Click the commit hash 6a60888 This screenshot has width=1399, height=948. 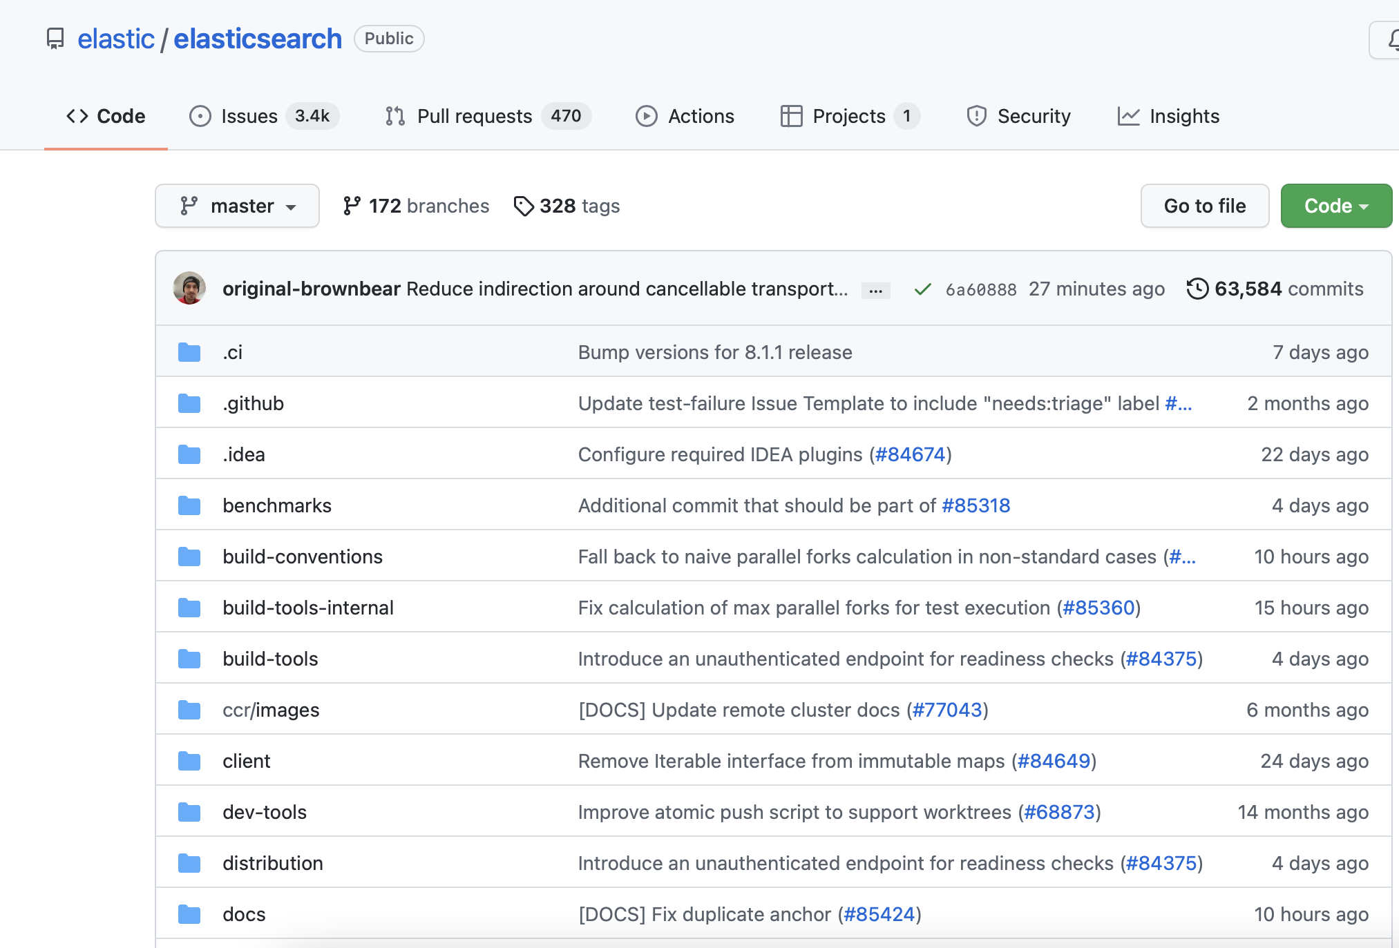click(980, 289)
